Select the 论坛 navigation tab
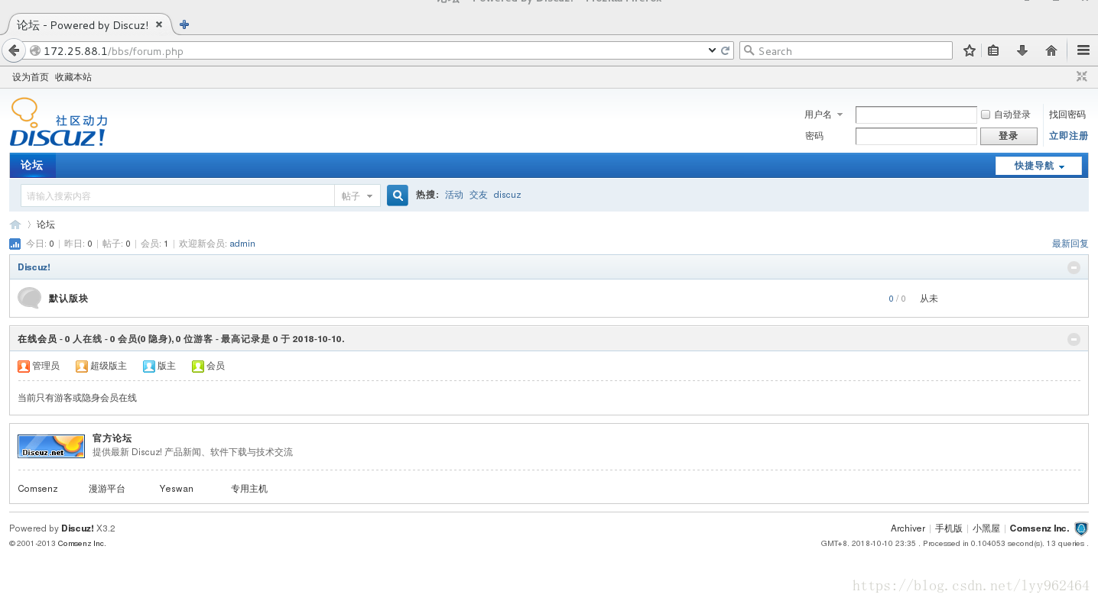This screenshot has width=1098, height=601. click(x=32, y=165)
